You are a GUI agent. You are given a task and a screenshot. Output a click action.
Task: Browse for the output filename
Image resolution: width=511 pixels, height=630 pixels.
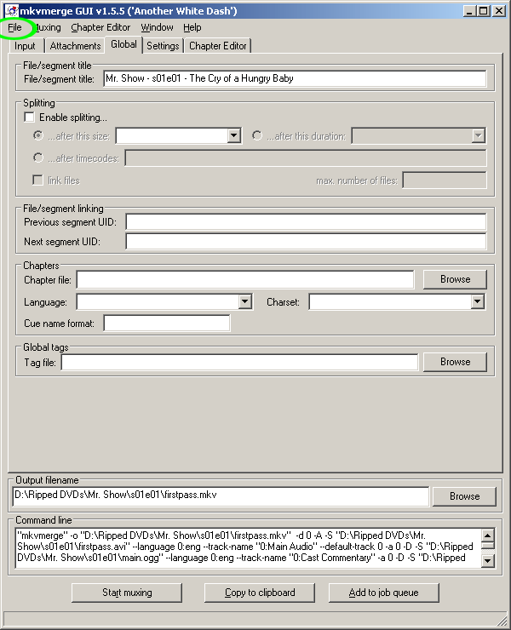(x=464, y=496)
